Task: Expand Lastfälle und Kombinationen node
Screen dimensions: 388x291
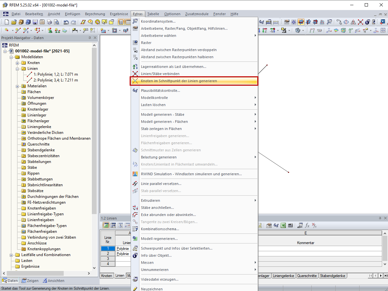Action: (x=11, y=255)
